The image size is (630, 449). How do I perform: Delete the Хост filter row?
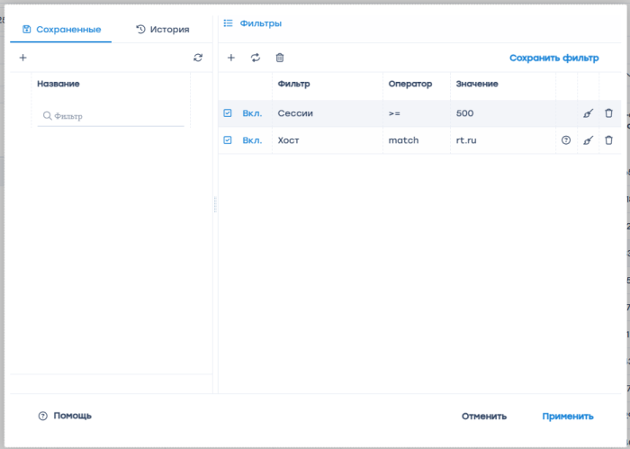coord(609,140)
